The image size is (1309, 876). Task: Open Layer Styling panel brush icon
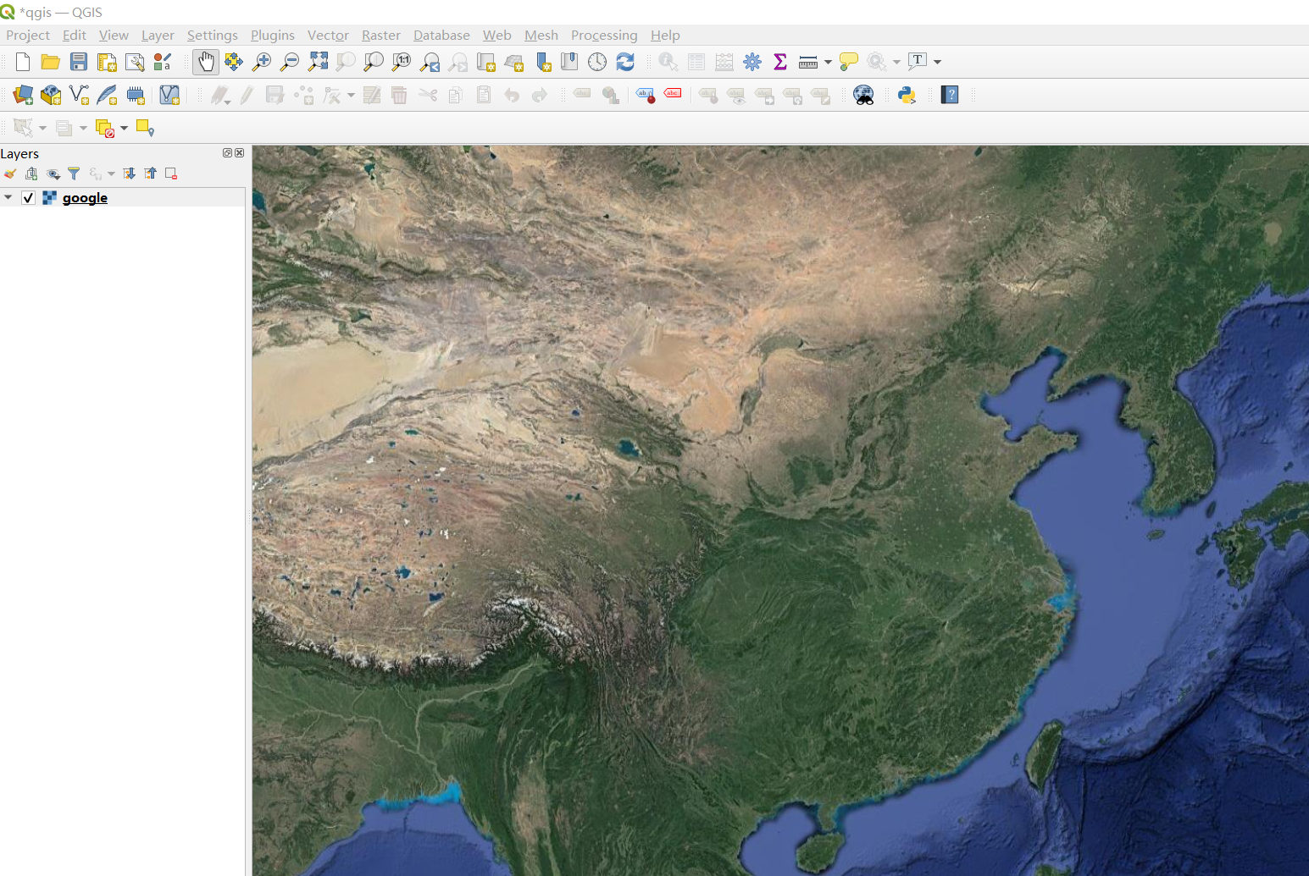click(x=10, y=174)
